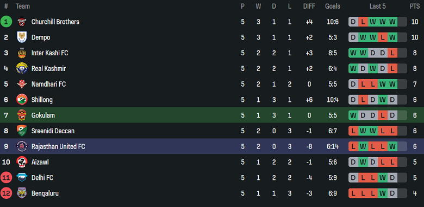Select the Delhi FC logo
The height and width of the screenshot is (207, 424).
(22, 178)
